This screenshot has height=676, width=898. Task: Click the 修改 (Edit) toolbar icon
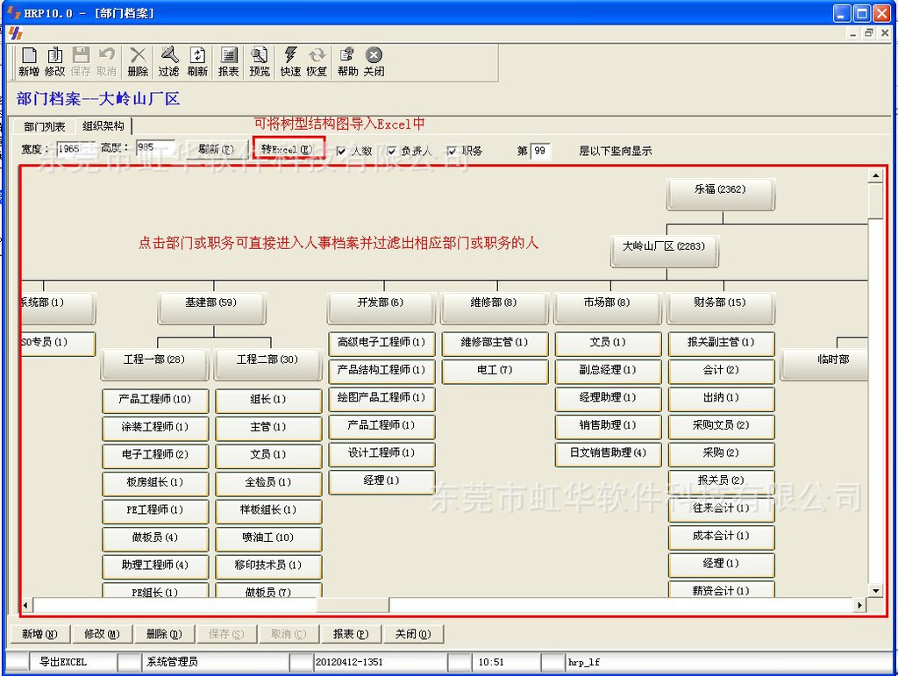pyautogui.click(x=54, y=60)
